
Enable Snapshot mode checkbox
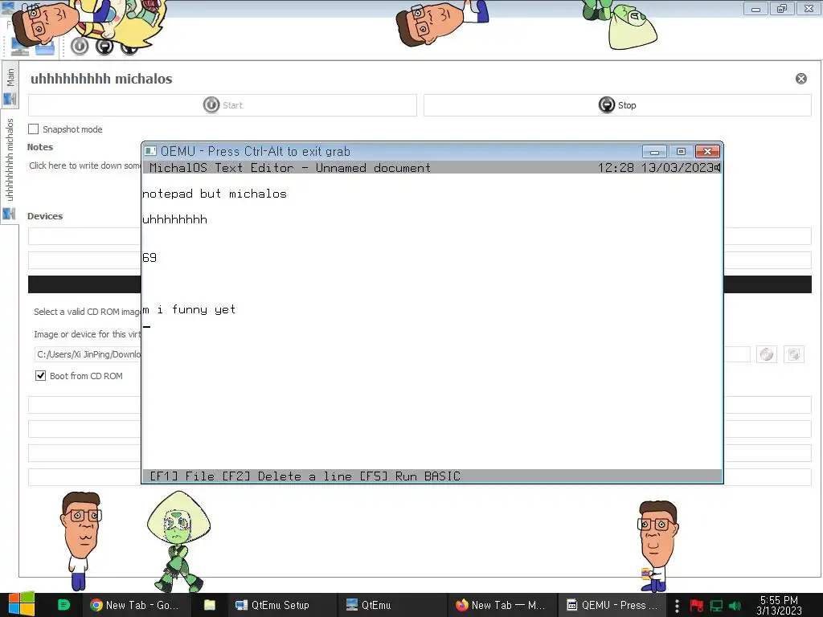click(x=34, y=129)
